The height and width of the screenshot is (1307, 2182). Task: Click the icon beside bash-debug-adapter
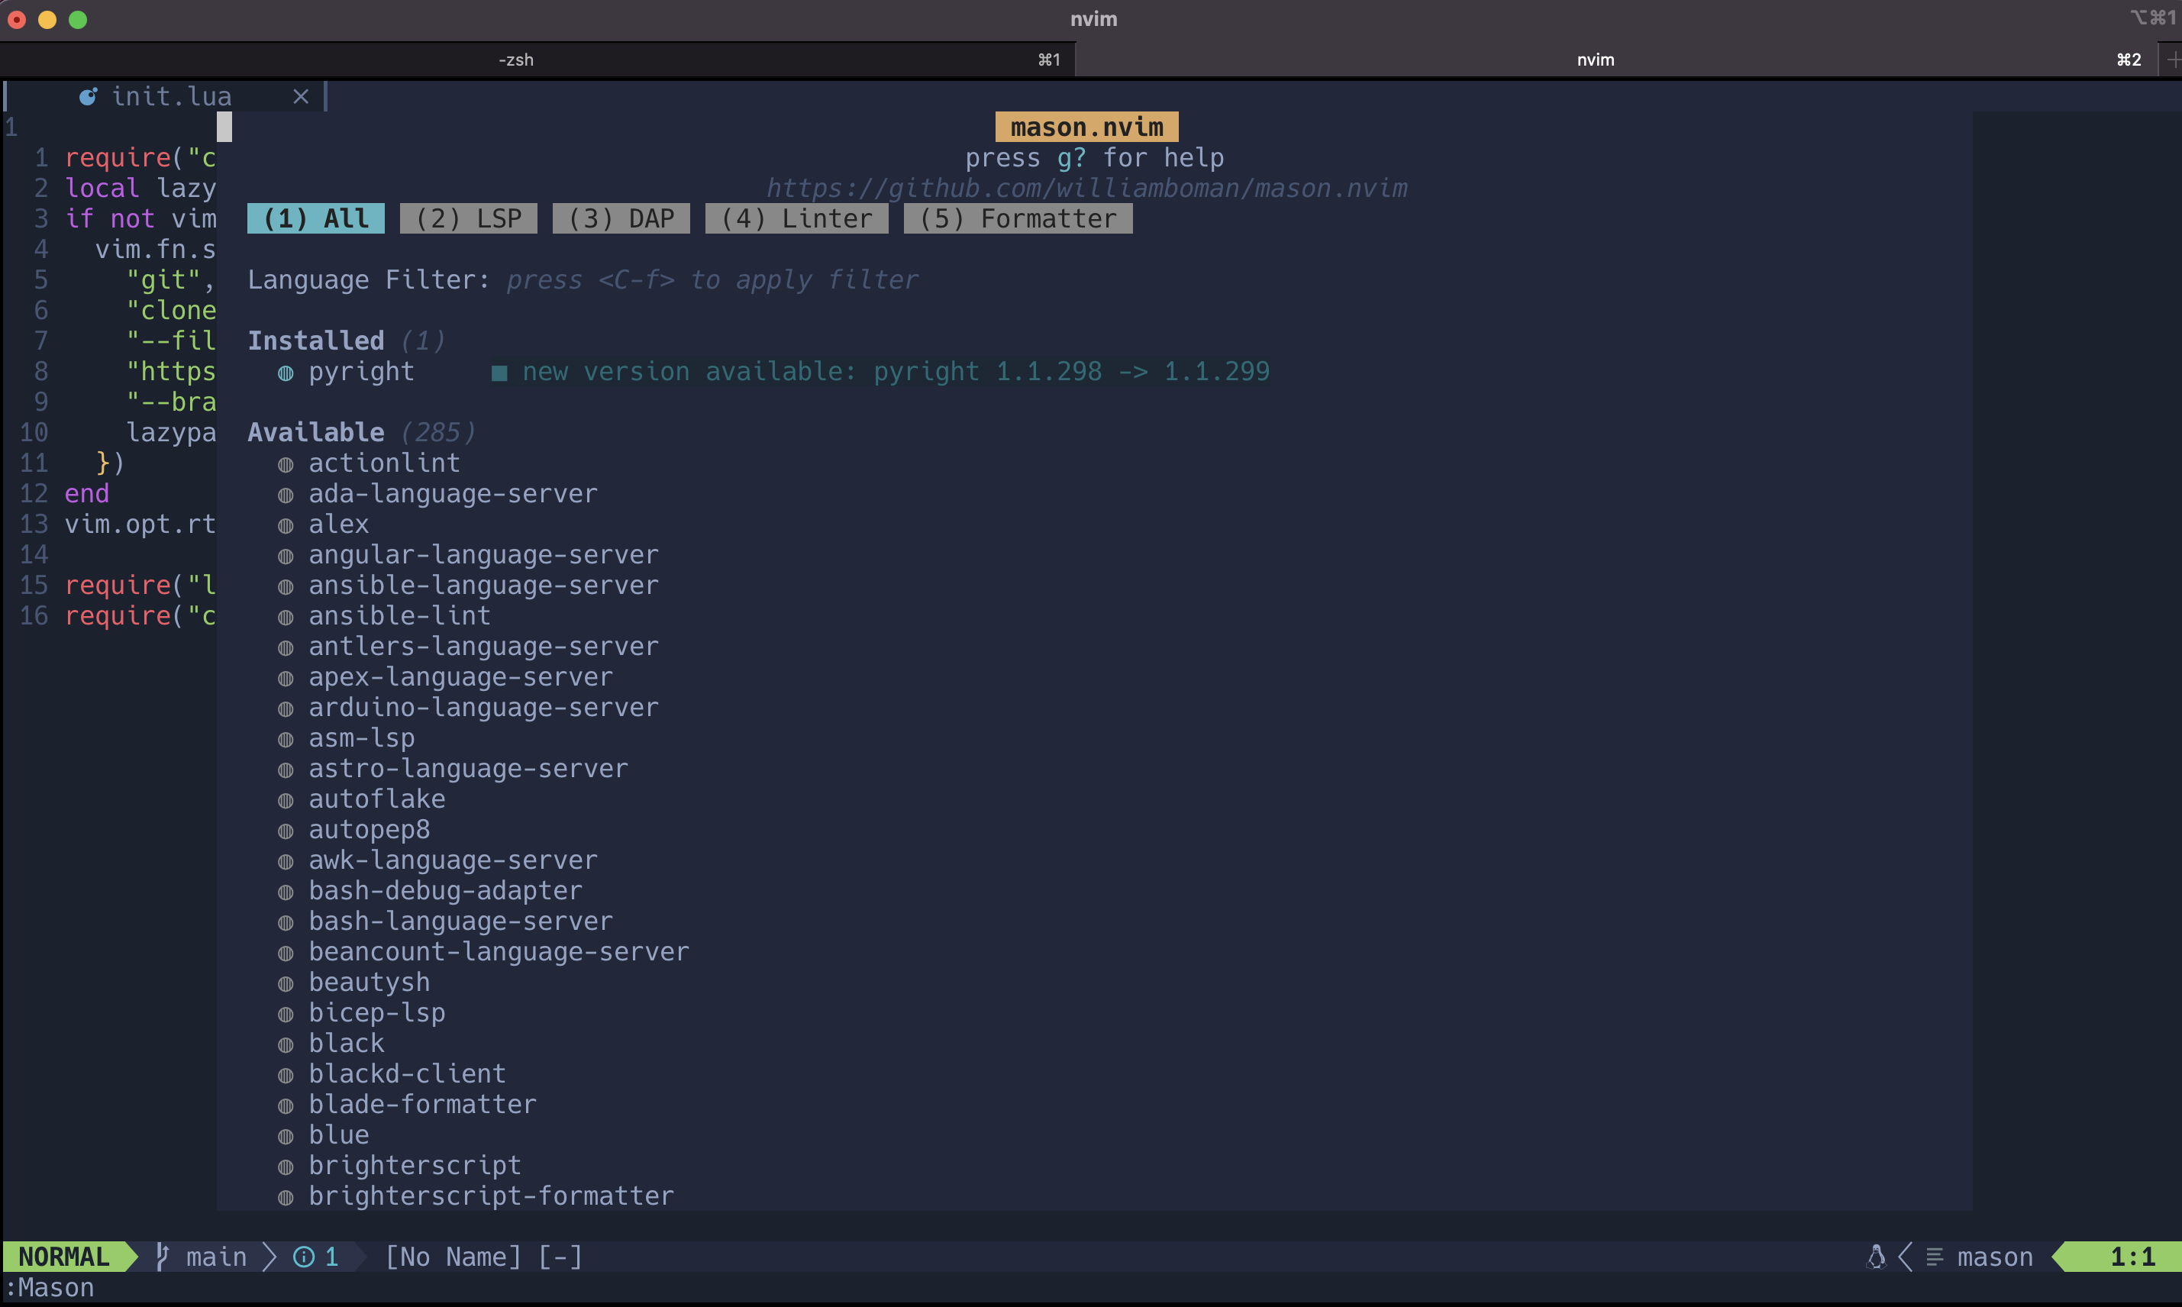click(x=286, y=891)
